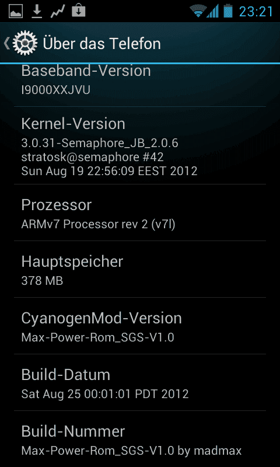The width and height of the screenshot is (280, 467).
Task: Tap the Über das Telefon title
Action: click(101, 43)
